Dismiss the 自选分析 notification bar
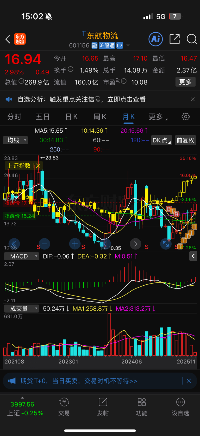The image size is (200, 436). coord(193,99)
